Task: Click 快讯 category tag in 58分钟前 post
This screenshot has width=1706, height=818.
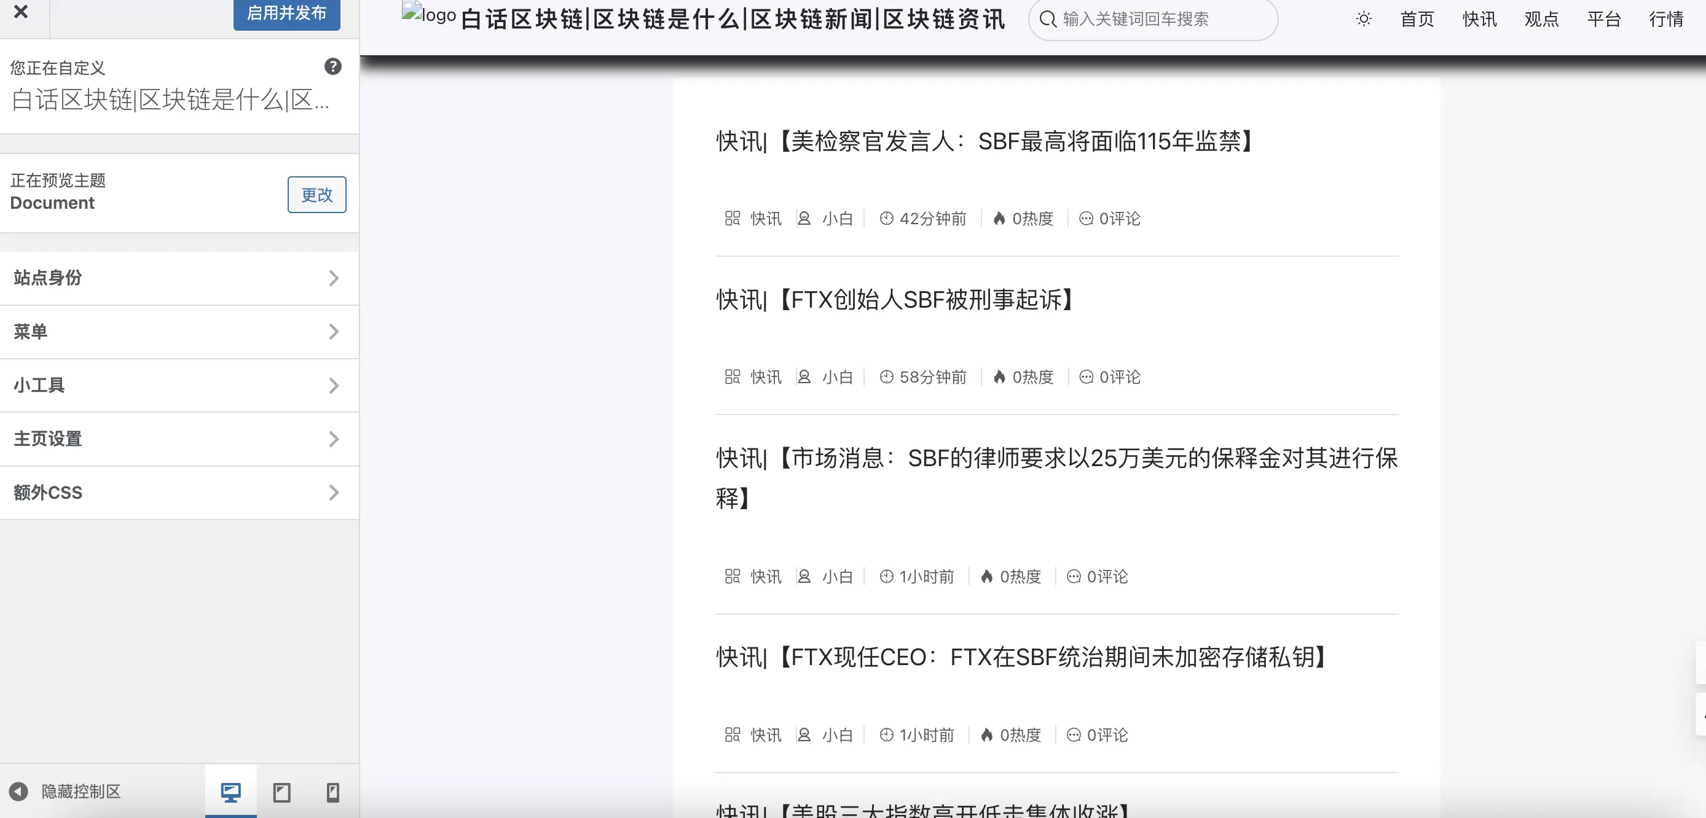Action: click(x=766, y=376)
